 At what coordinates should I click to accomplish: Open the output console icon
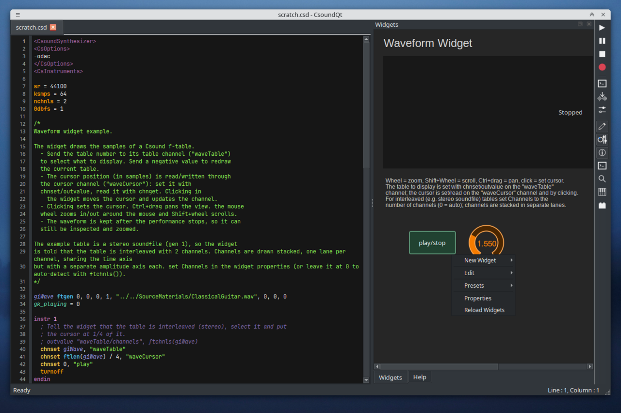pyautogui.click(x=602, y=165)
